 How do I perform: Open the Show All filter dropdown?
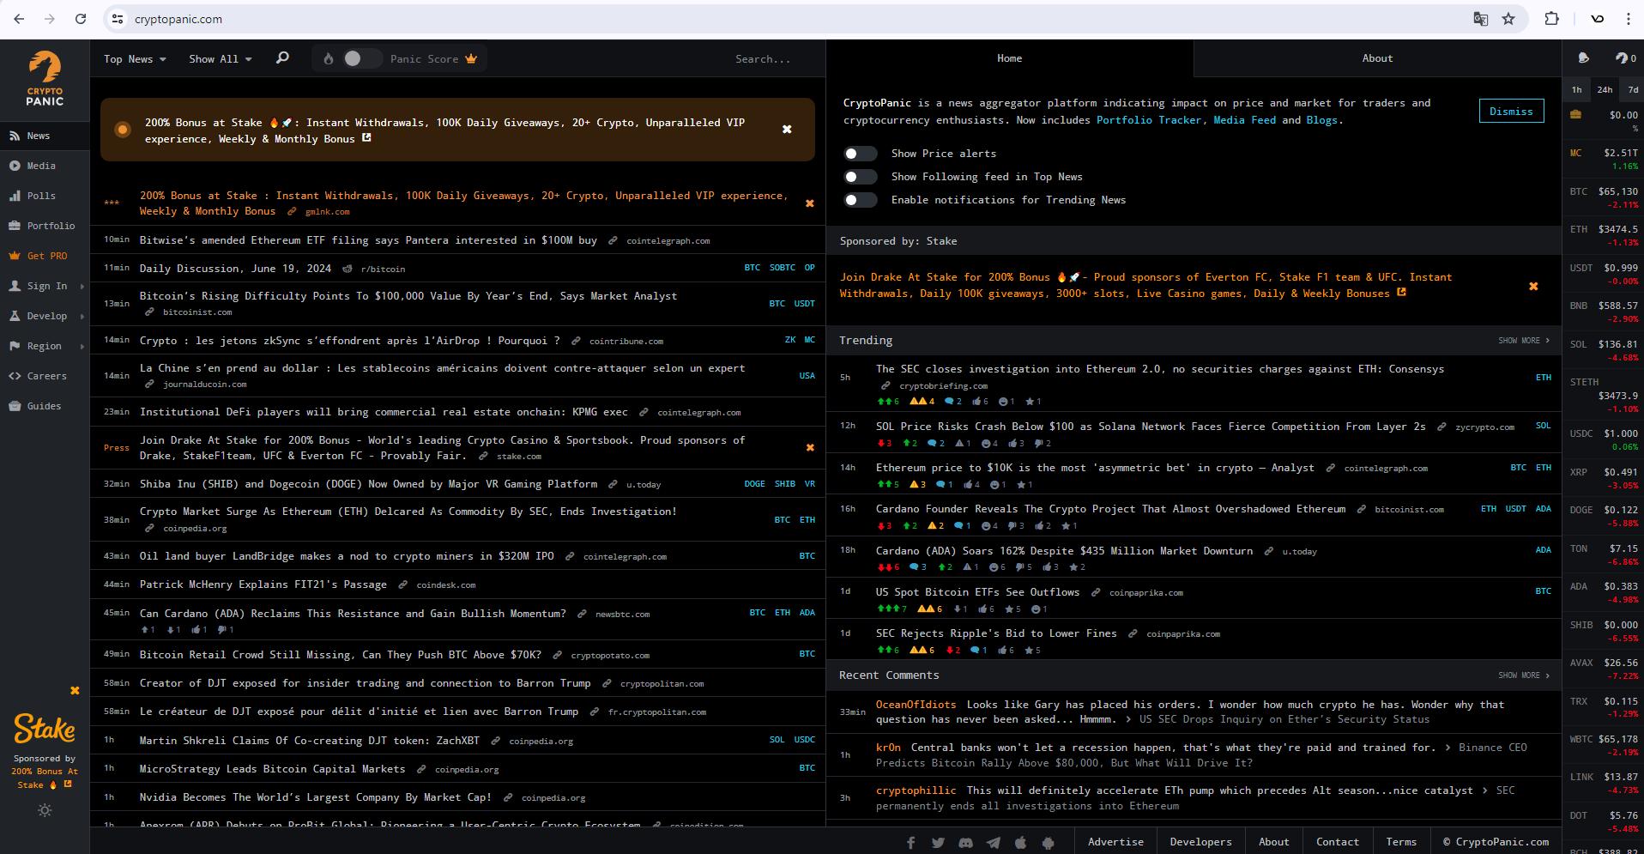click(221, 58)
